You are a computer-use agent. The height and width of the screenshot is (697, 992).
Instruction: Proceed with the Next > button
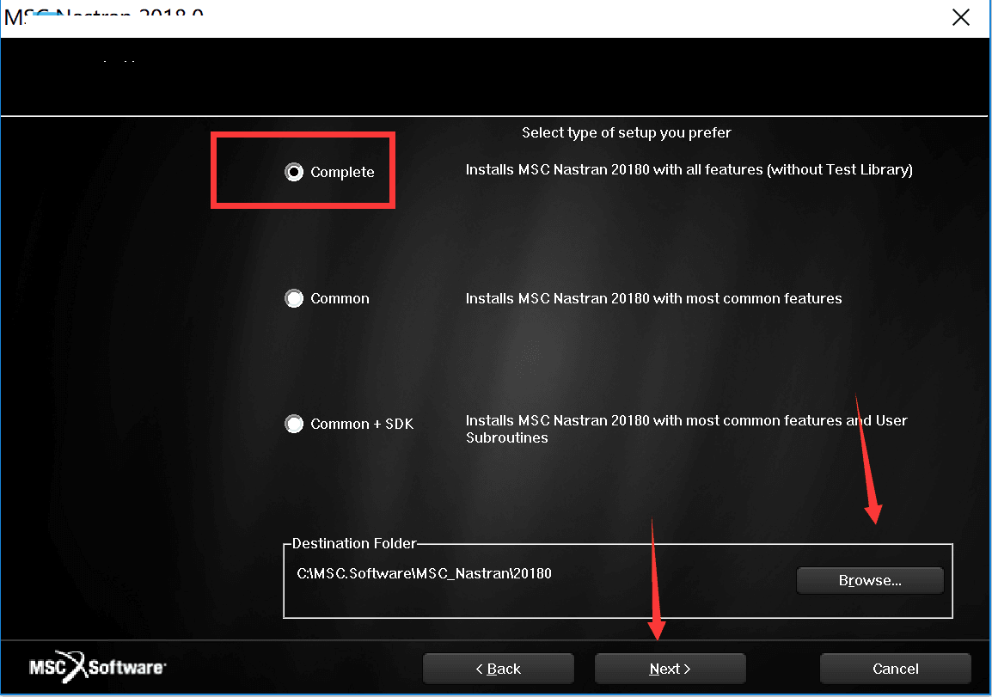coord(670,669)
